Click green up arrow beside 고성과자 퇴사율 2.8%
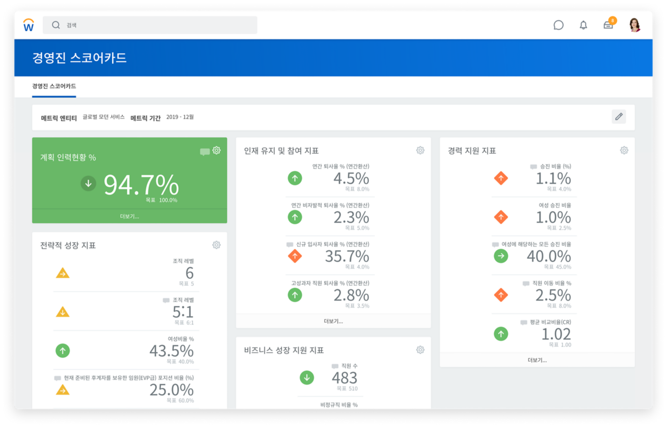Viewport: 667px width, 427px height. [295, 295]
